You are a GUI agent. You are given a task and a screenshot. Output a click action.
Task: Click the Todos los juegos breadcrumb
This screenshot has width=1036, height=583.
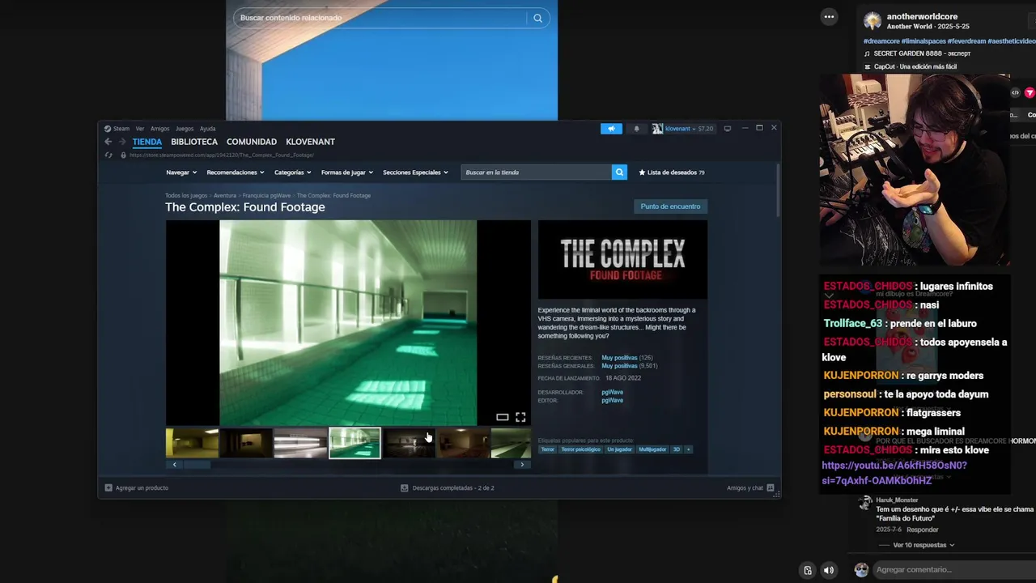[186, 195]
